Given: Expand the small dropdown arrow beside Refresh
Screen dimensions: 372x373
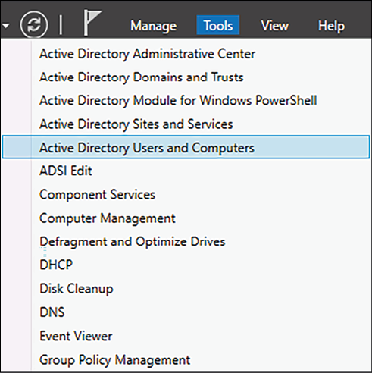Looking at the screenshot, I should point(5,25).
